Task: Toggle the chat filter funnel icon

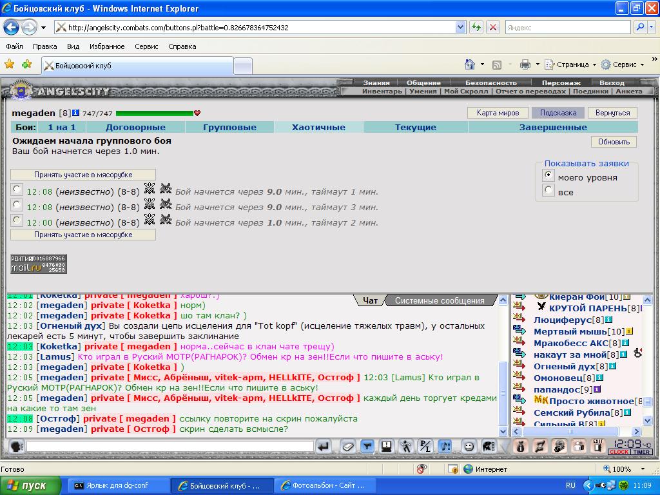Action: coord(367,446)
